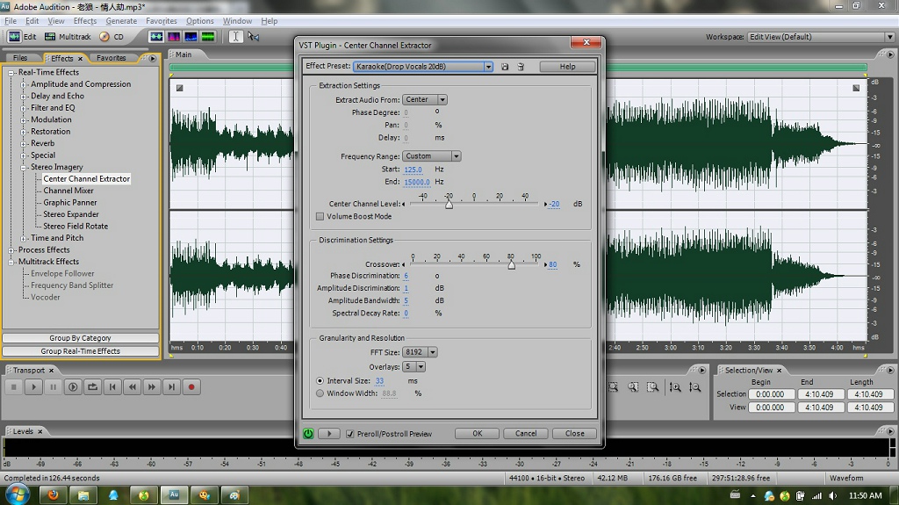Image resolution: width=899 pixels, height=505 pixels.
Task: Expand Process Effects node
Action: 11,250
